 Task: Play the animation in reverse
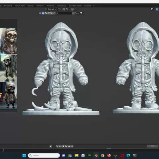tap(63, 146)
